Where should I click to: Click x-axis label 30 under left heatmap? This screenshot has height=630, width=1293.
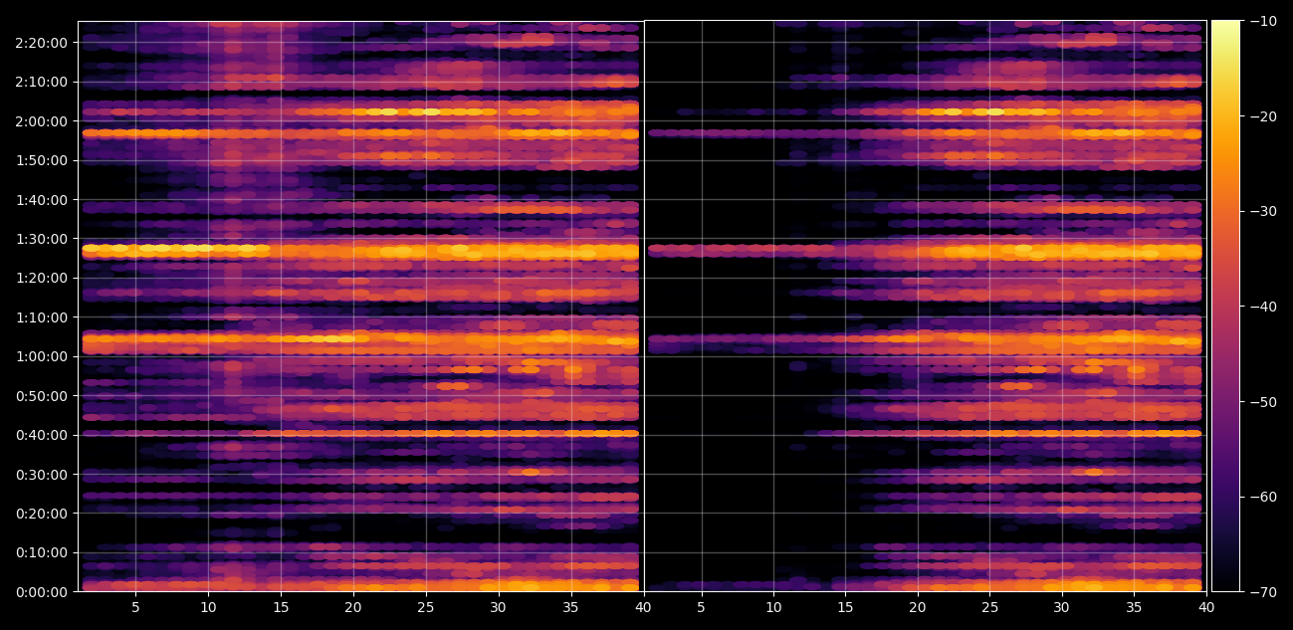[x=499, y=607]
